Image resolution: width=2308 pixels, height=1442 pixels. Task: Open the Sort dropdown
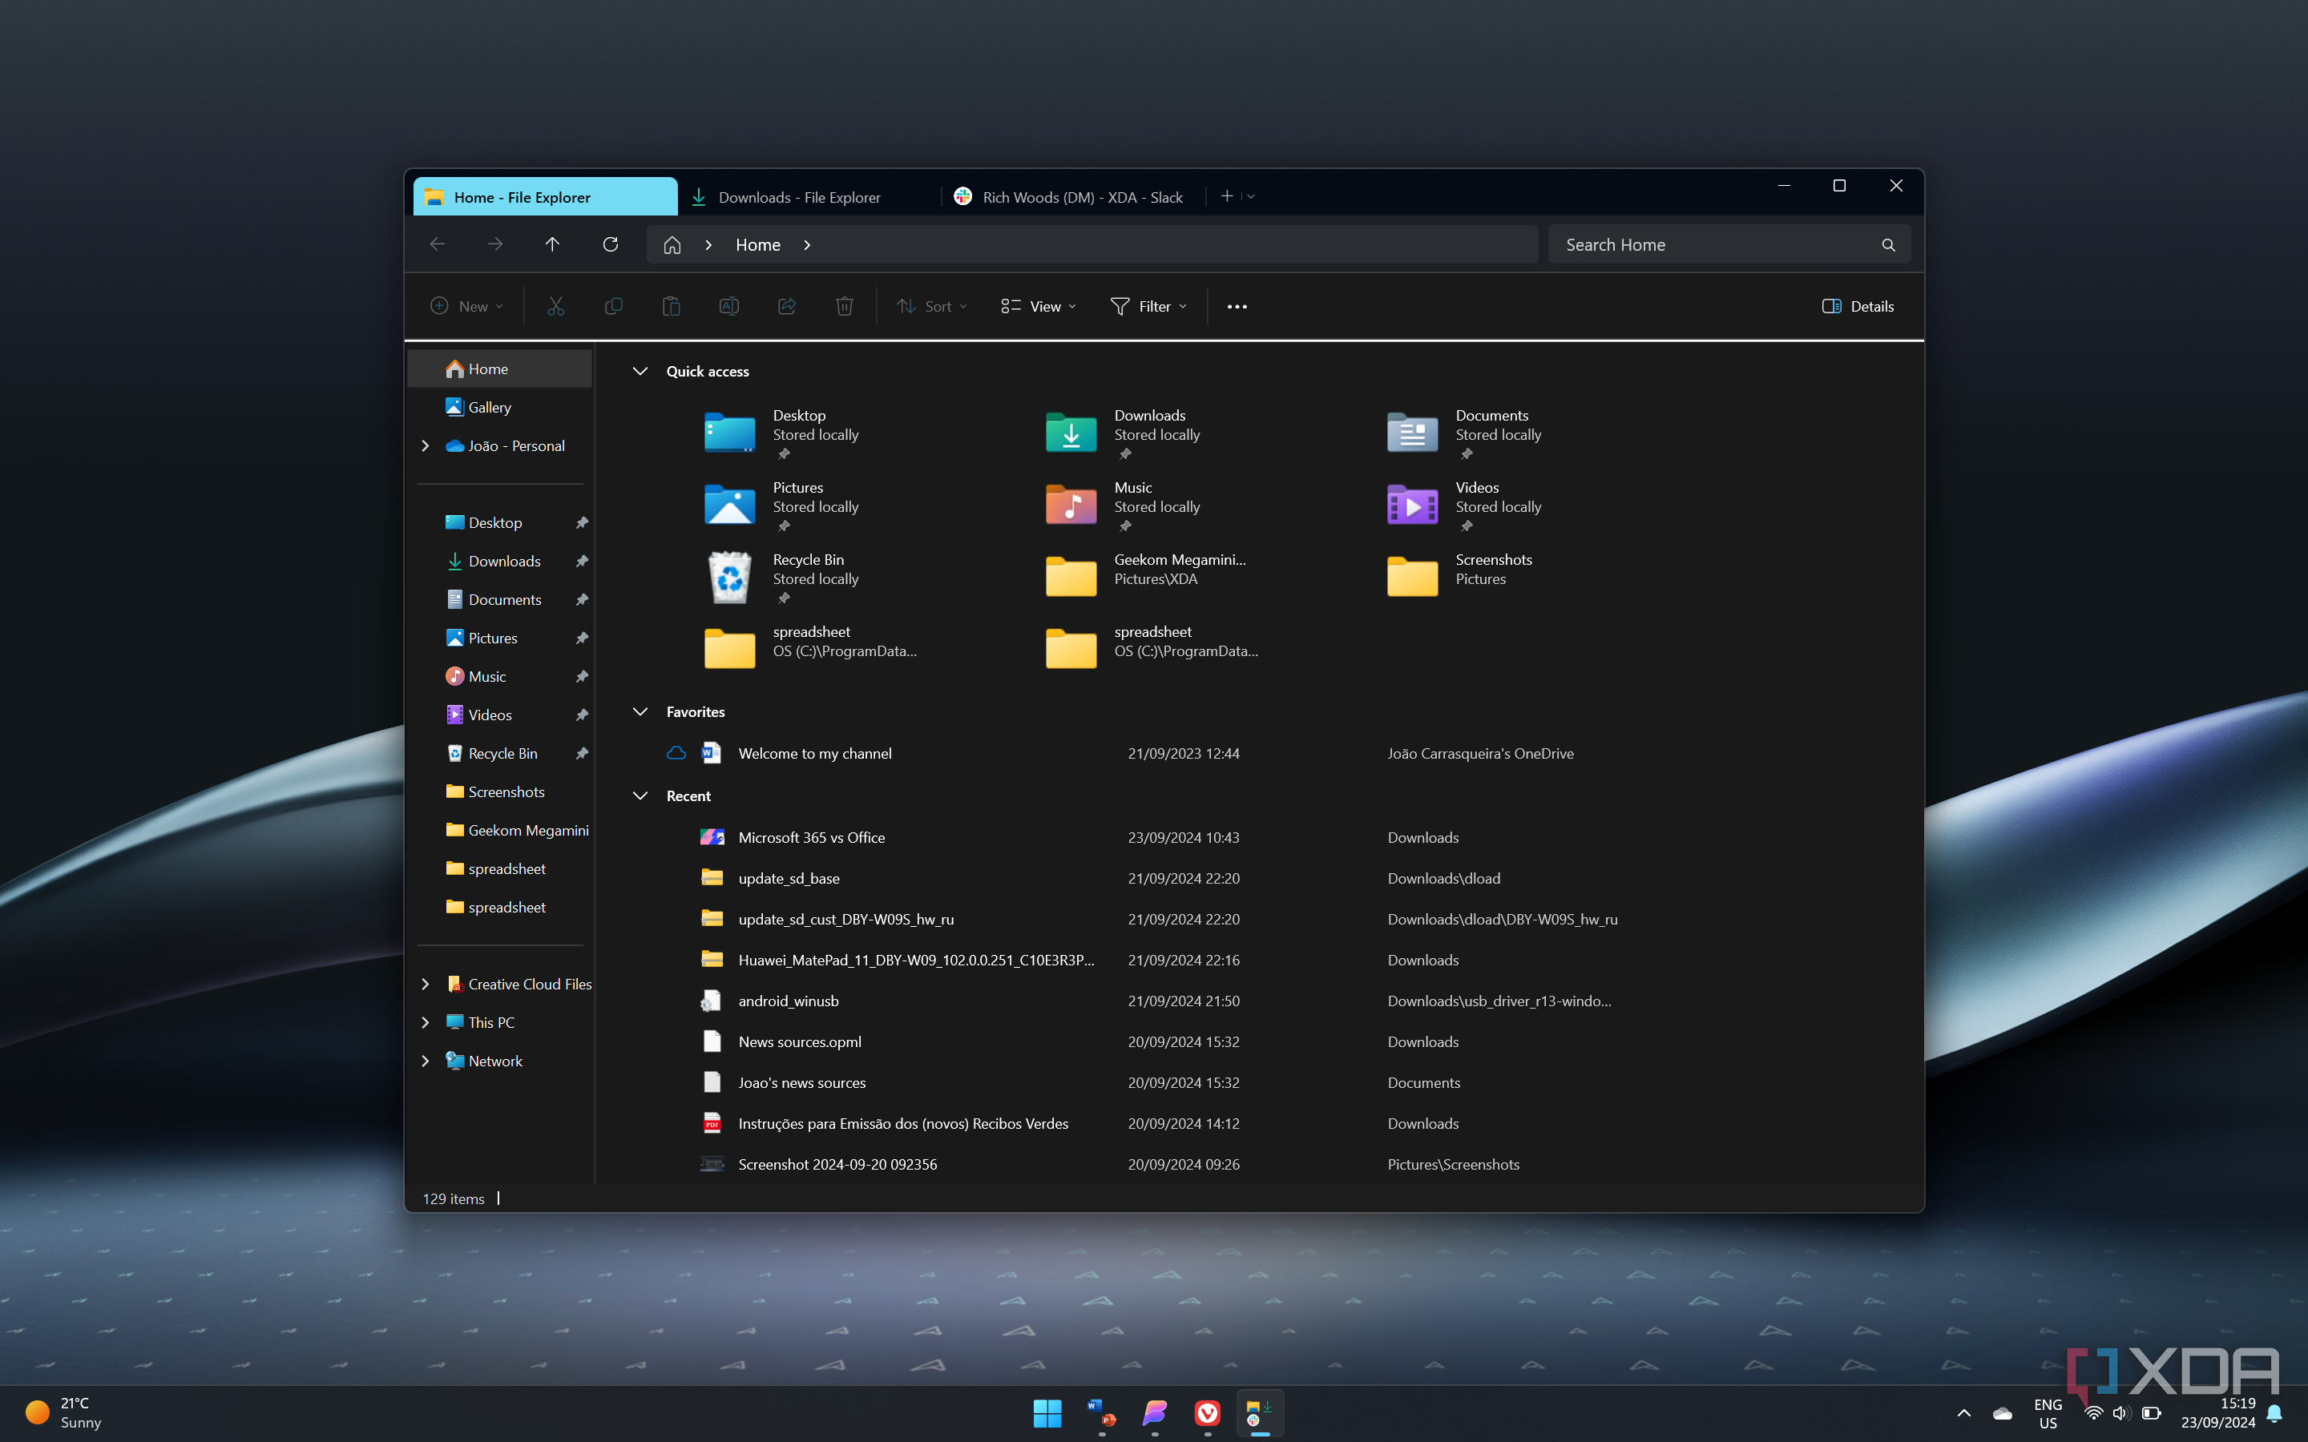[932, 306]
